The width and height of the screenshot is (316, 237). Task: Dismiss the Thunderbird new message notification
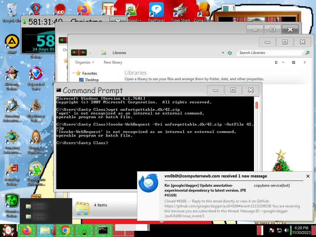(x=308, y=176)
